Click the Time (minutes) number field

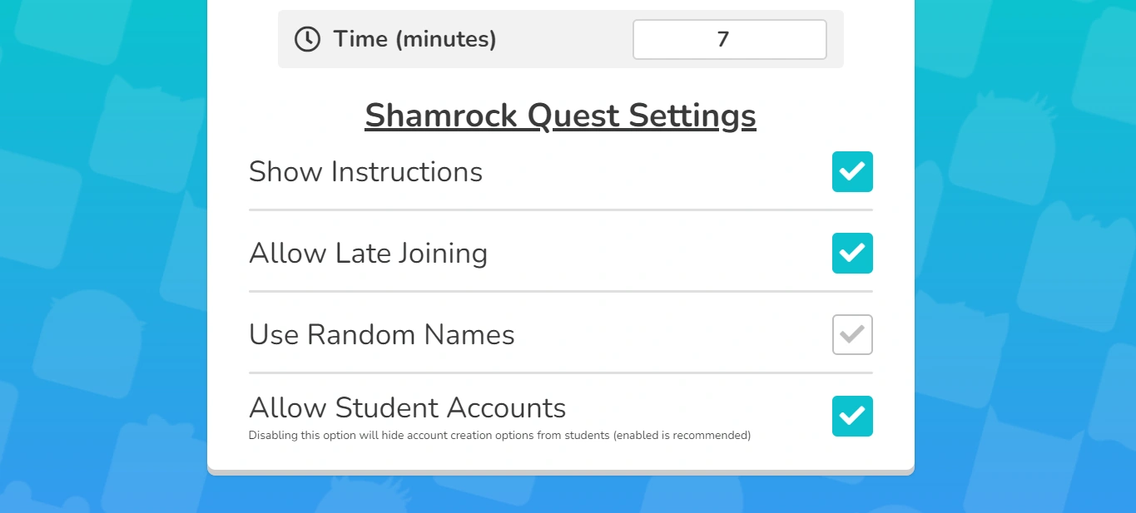[729, 39]
